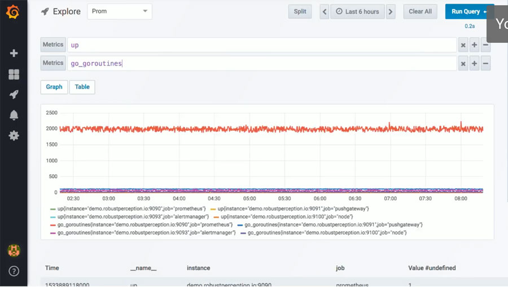Open the Help question mark icon
Screen dimensions: 508x287
(14, 271)
